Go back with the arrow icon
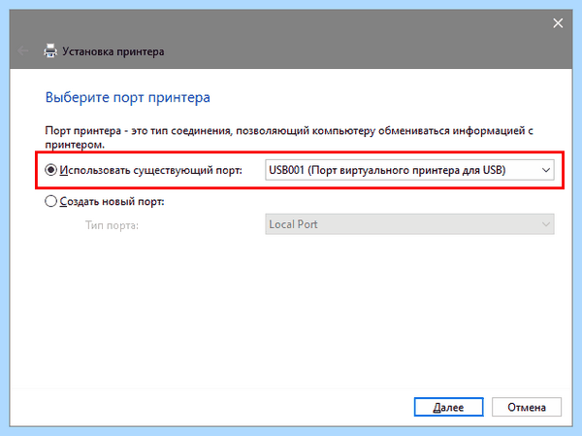The height and width of the screenshot is (436, 582). tap(23, 50)
